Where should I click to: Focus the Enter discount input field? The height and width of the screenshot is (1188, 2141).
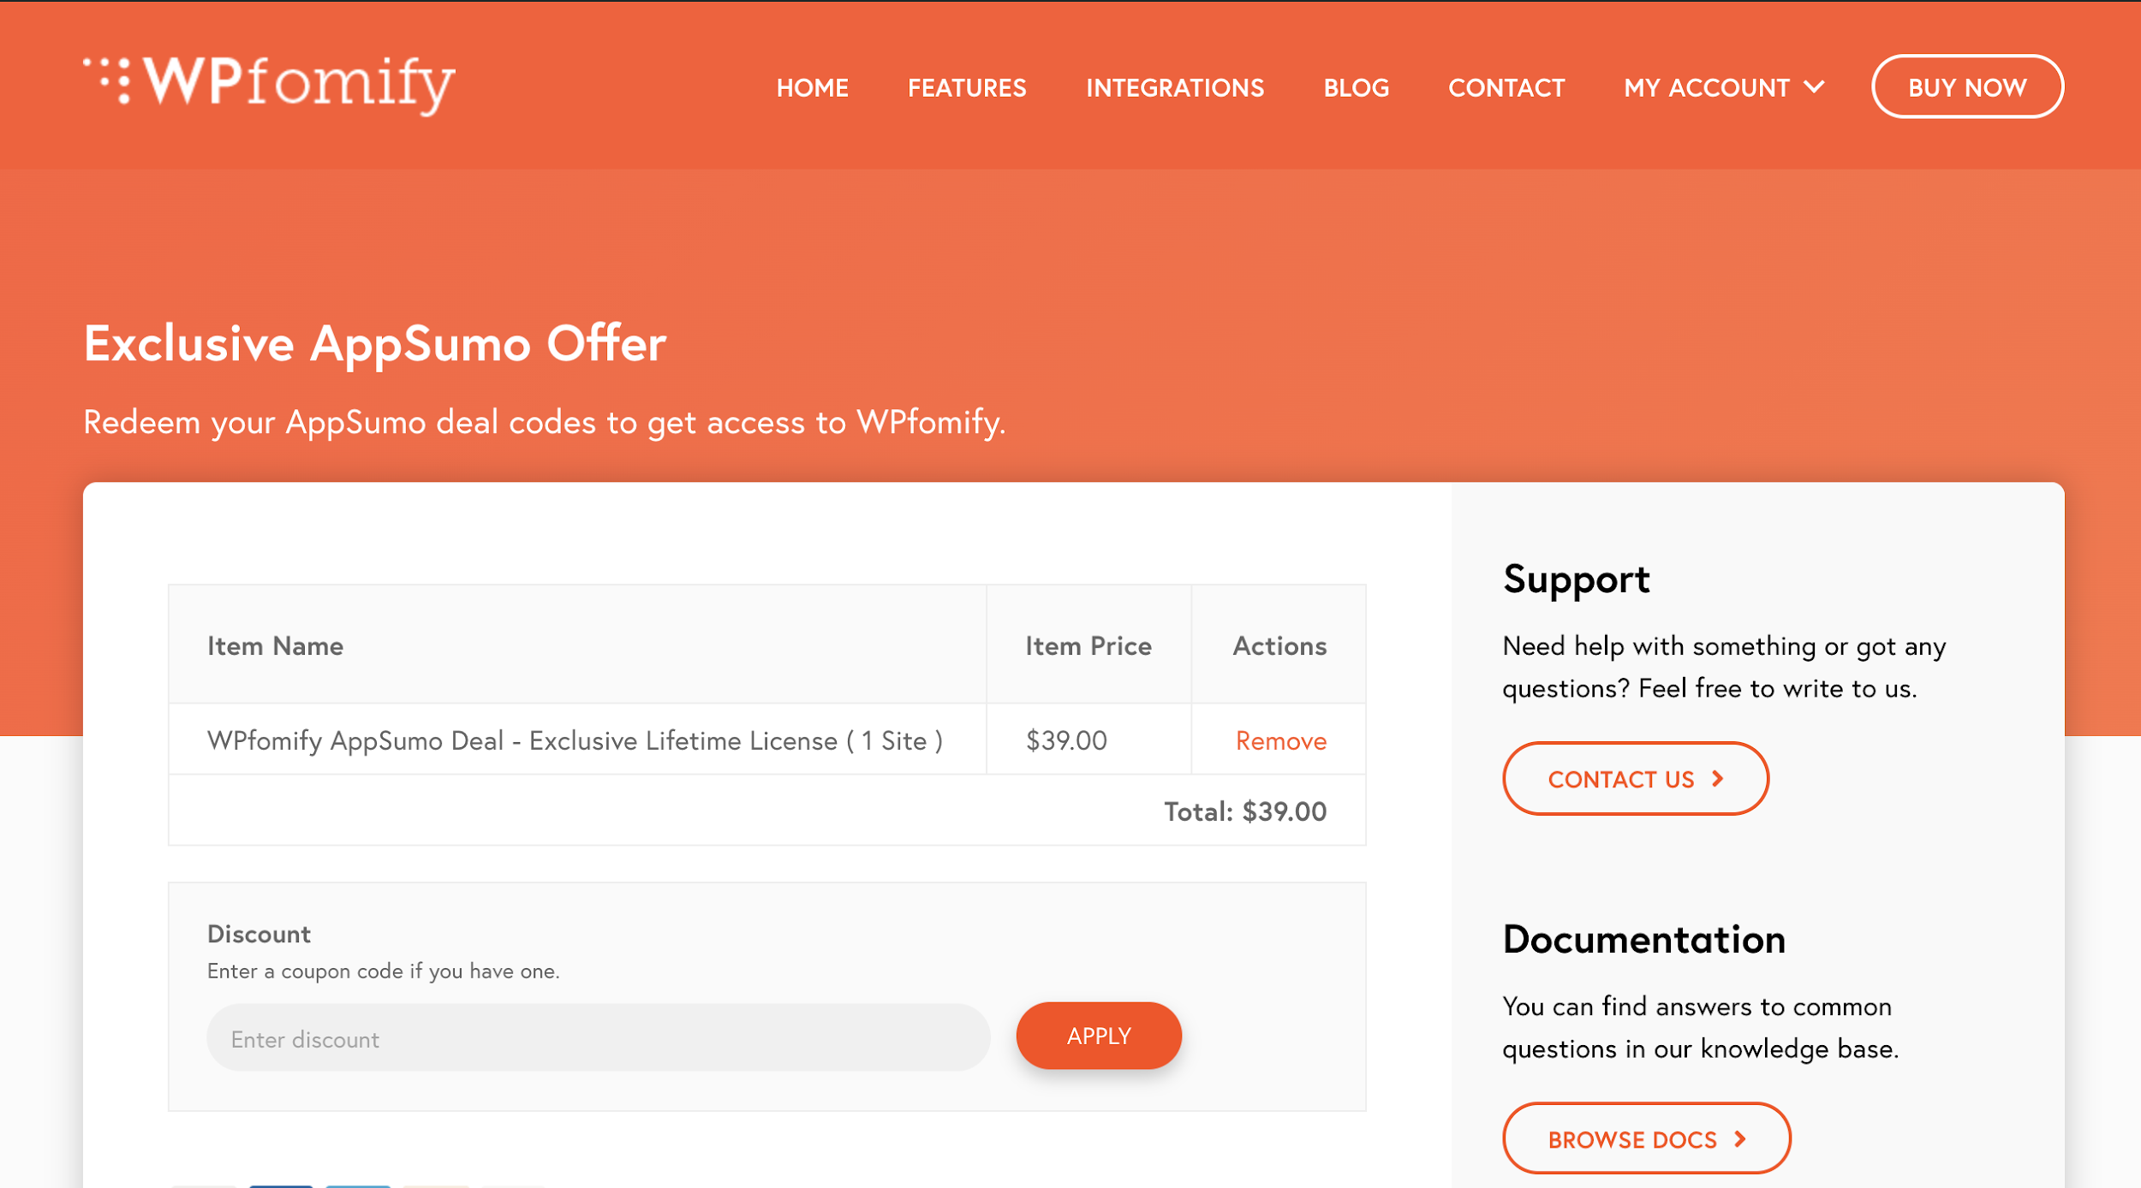click(x=598, y=1038)
